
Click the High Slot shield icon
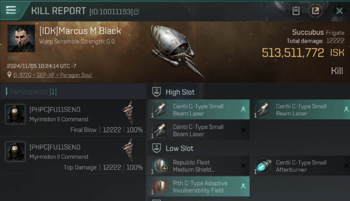pos(156,92)
